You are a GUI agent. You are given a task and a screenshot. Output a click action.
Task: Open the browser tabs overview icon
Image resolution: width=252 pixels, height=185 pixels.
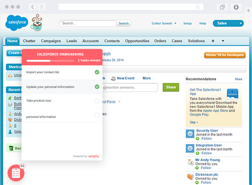tap(222, 7)
